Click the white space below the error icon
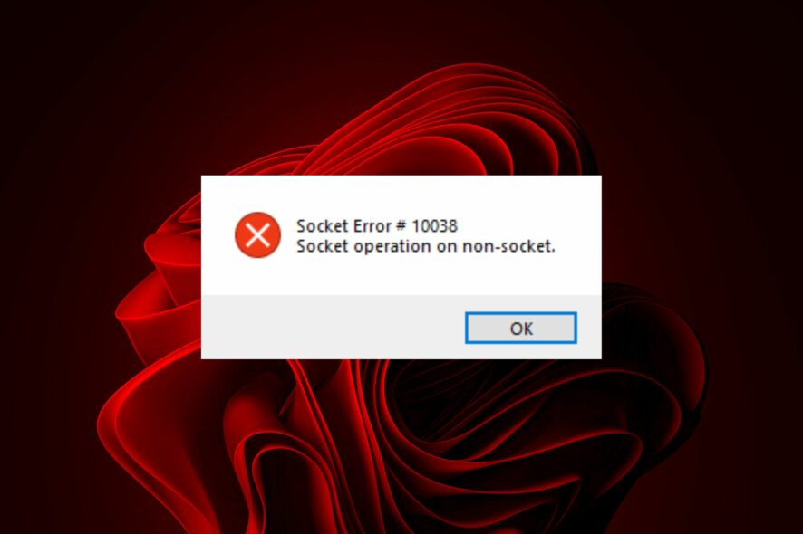 [257, 276]
